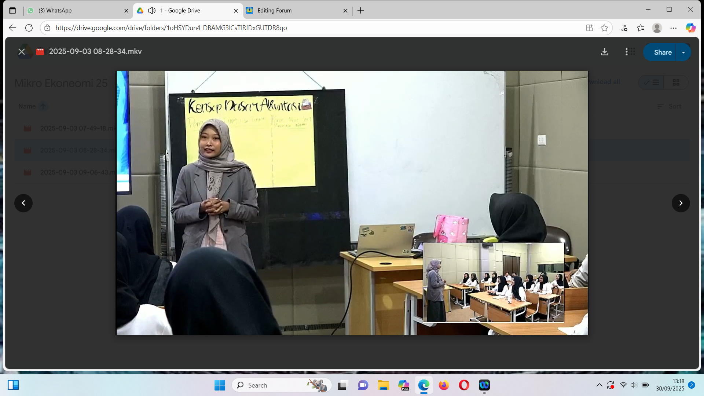The image size is (704, 396).
Task: Refresh the browser page
Action: point(29,28)
